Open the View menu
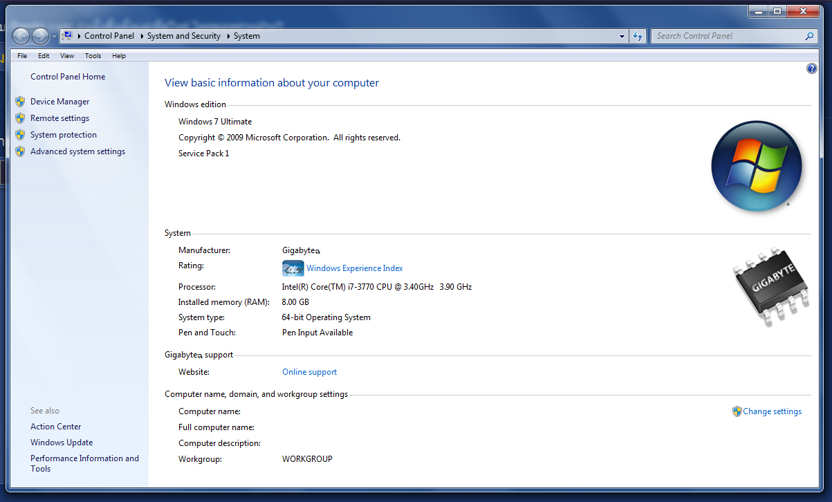Viewport: 832px width, 502px height. pyautogui.click(x=67, y=56)
